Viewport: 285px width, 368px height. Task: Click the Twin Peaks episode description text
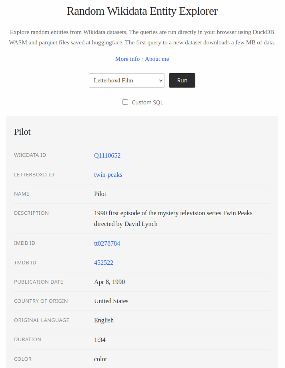click(173, 218)
